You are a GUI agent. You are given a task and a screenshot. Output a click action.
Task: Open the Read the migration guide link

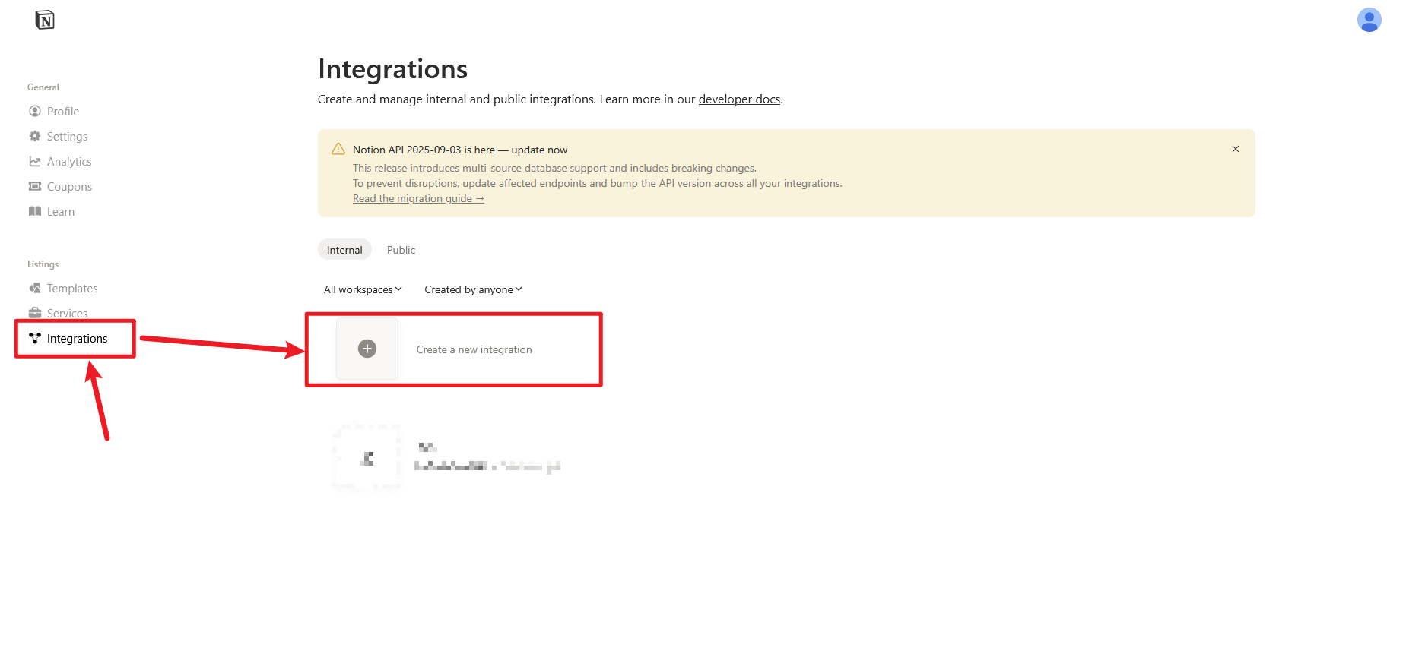click(x=418, y=198)
